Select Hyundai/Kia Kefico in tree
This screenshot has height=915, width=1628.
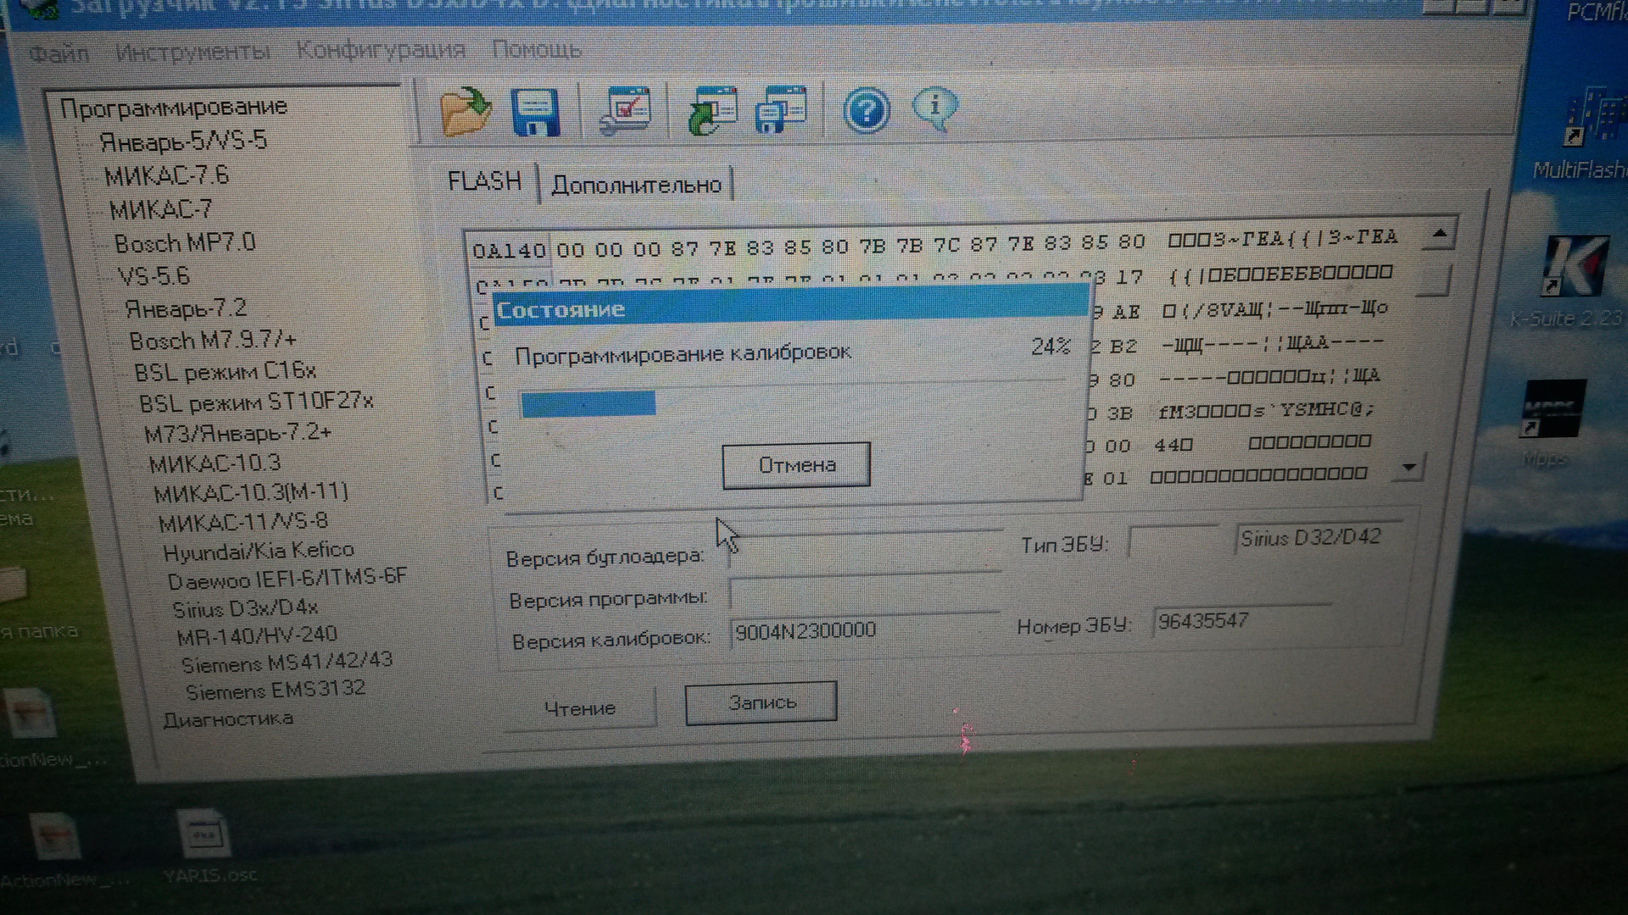tap(259, 552)
